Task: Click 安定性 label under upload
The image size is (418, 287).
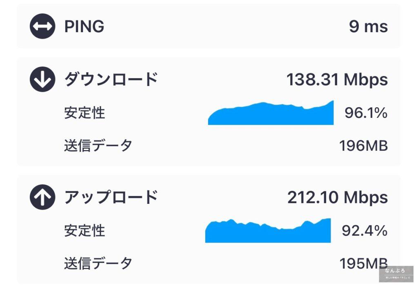Action: (84, 231)
